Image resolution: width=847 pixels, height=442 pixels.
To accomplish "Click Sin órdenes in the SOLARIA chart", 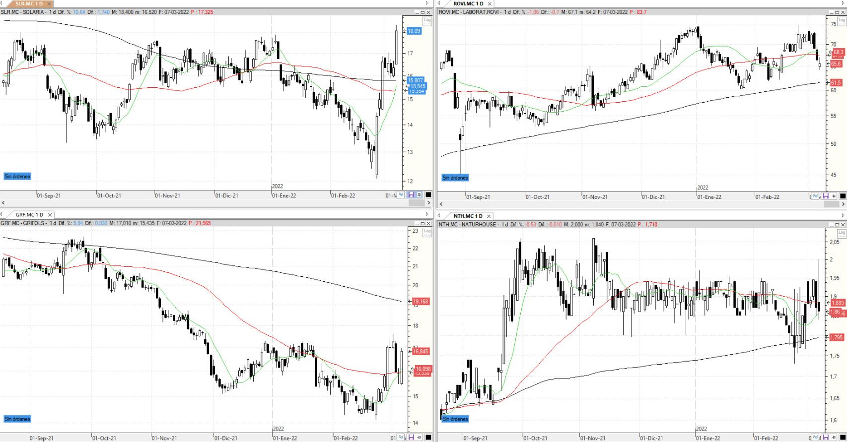I will click(17, 176).
